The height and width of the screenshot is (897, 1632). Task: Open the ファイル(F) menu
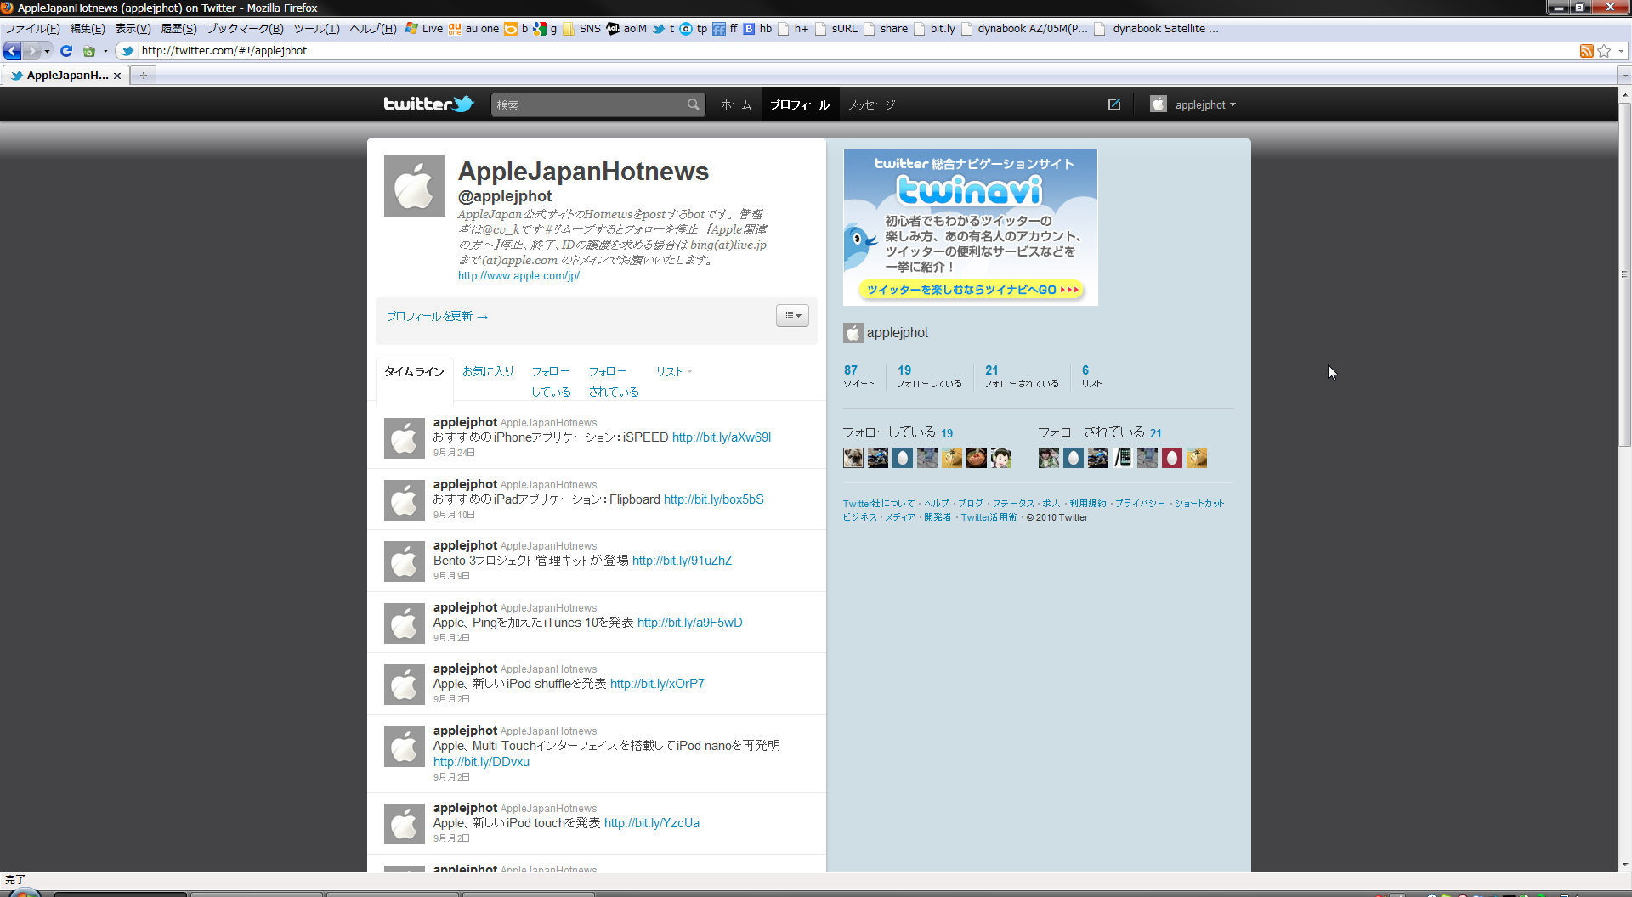[32, 28]
